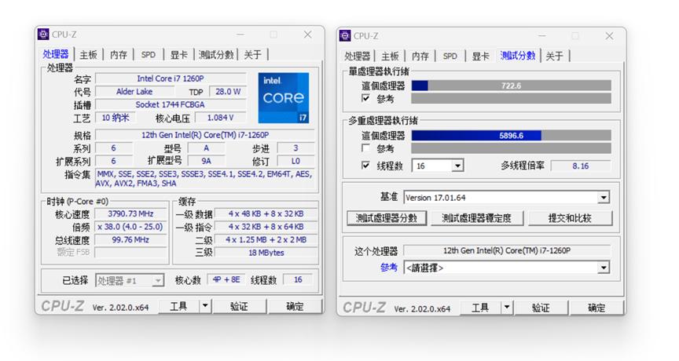Click the TDP value 28.0 W
Viewport: 679px width, 361px height.
228,92
